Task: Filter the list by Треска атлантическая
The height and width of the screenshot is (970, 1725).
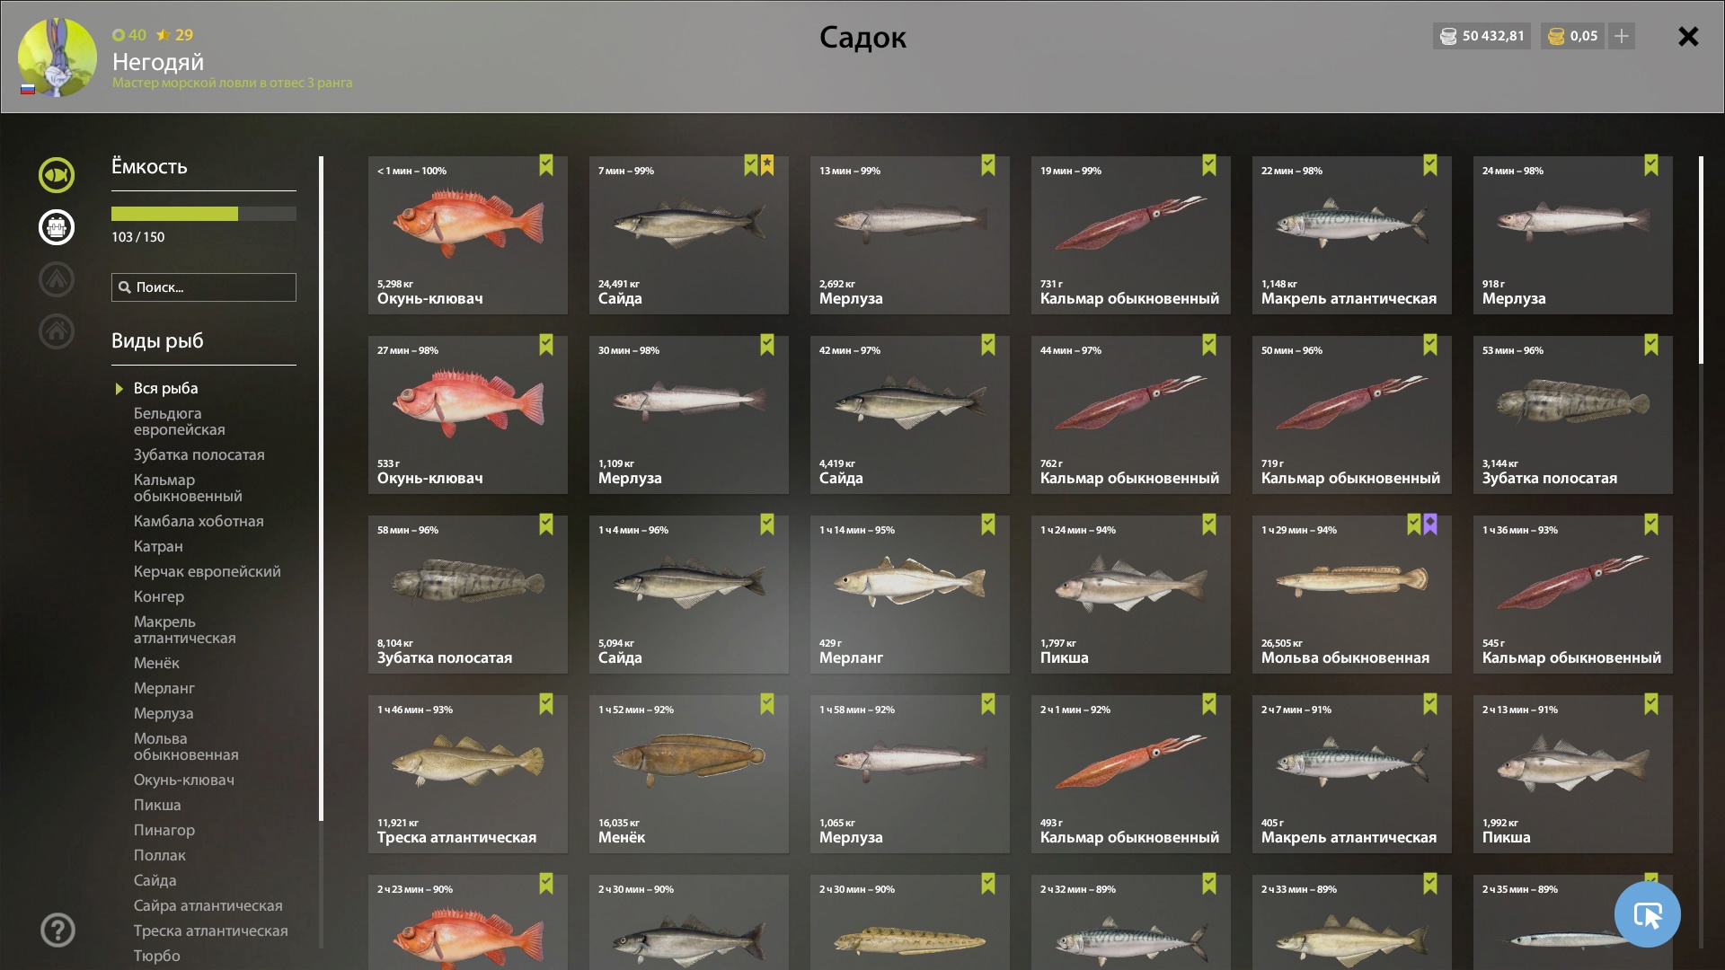Action: (x=211, y=930)
